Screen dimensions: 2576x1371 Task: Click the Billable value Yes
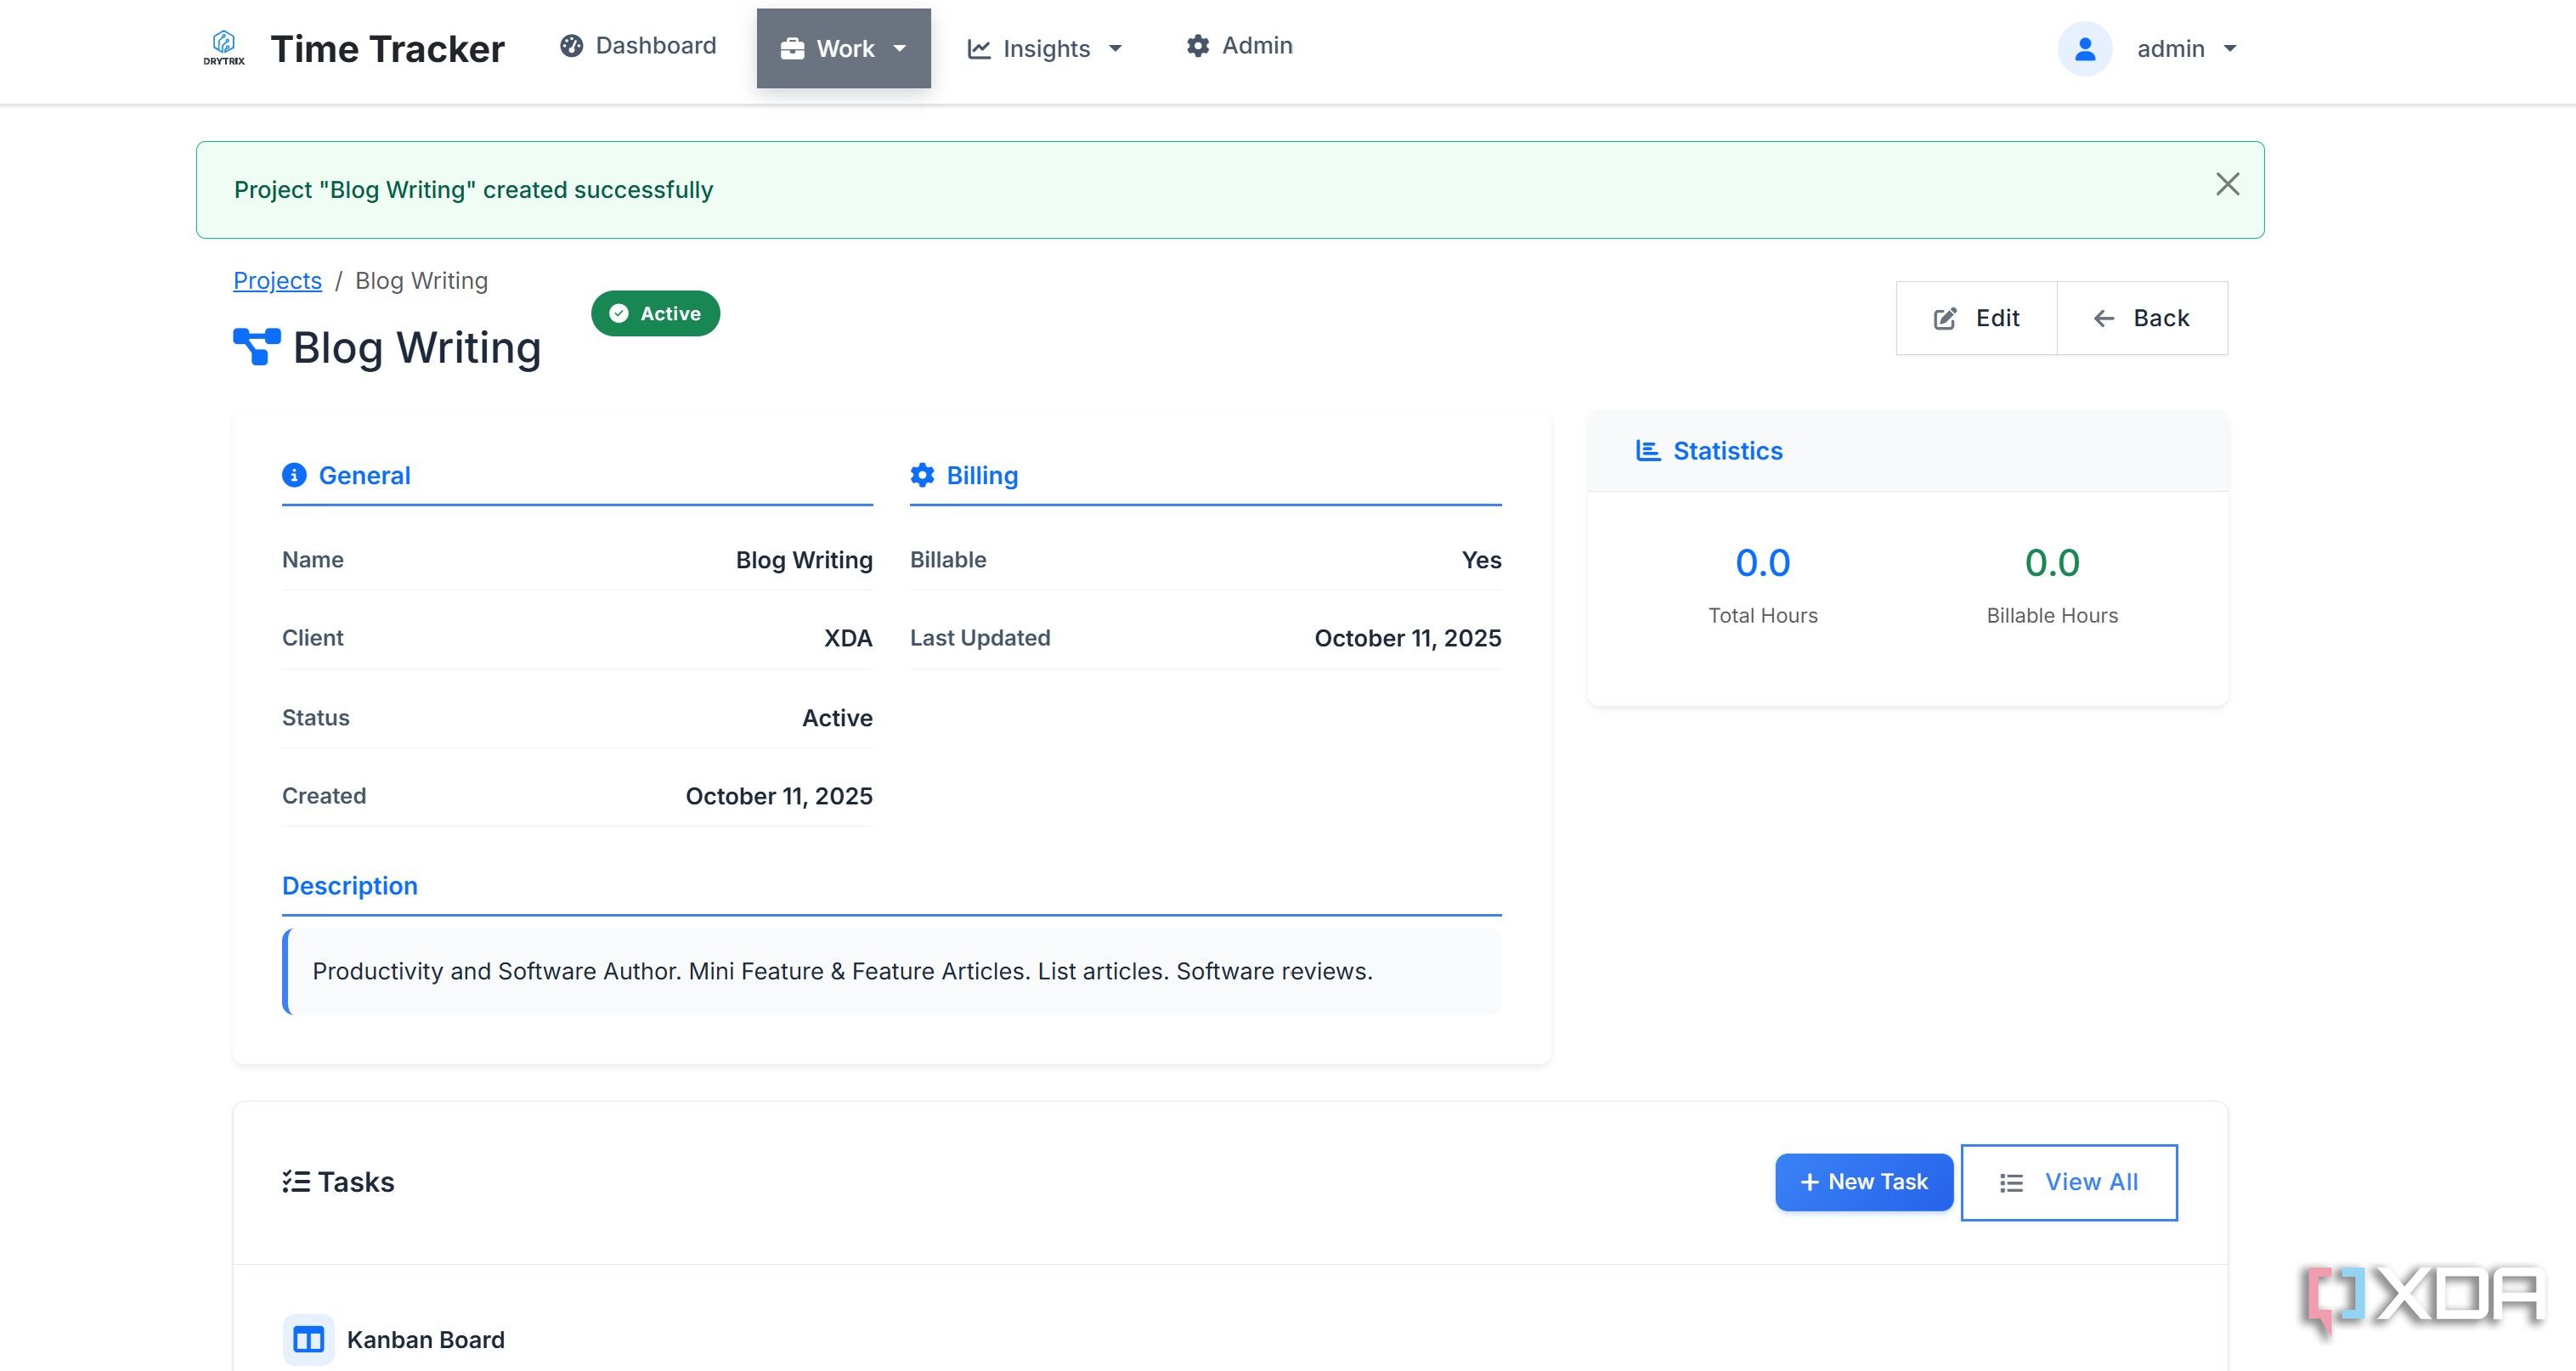1481,560
